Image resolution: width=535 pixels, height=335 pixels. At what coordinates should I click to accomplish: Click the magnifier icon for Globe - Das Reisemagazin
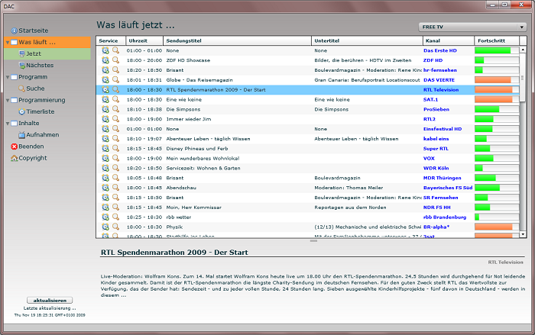click(116, 80)
